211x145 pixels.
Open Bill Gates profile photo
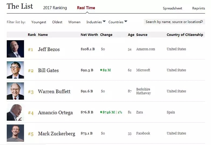(15, 70)
